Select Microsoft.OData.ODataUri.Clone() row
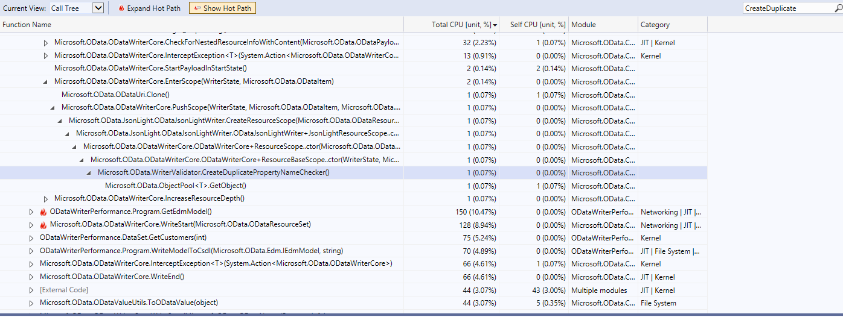The height and width of the screenshot is (317, 843). pos(354,95)
